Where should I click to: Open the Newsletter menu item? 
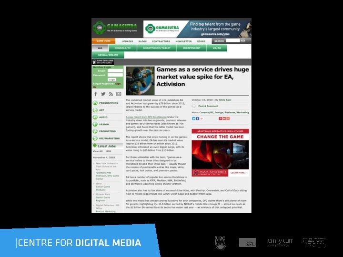pos(183,41)
